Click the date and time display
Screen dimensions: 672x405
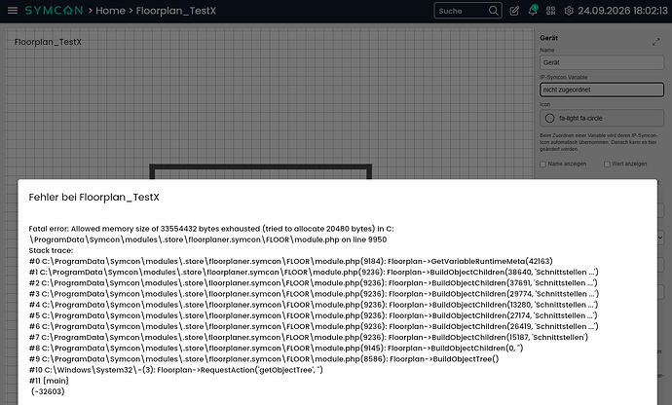(622, 11)
